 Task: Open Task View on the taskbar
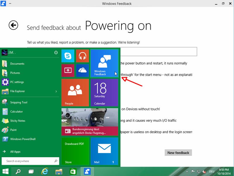tap(31, 171)
